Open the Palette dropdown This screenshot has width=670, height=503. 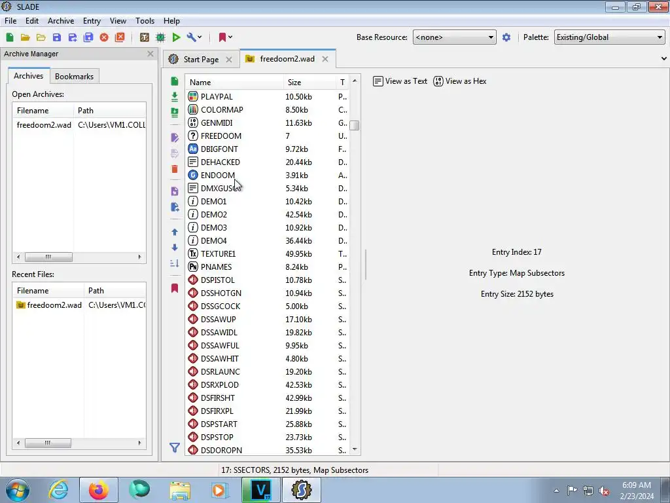coord(609,37)
